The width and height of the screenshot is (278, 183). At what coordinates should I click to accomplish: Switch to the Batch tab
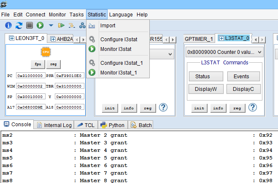[x=141, y=125]
